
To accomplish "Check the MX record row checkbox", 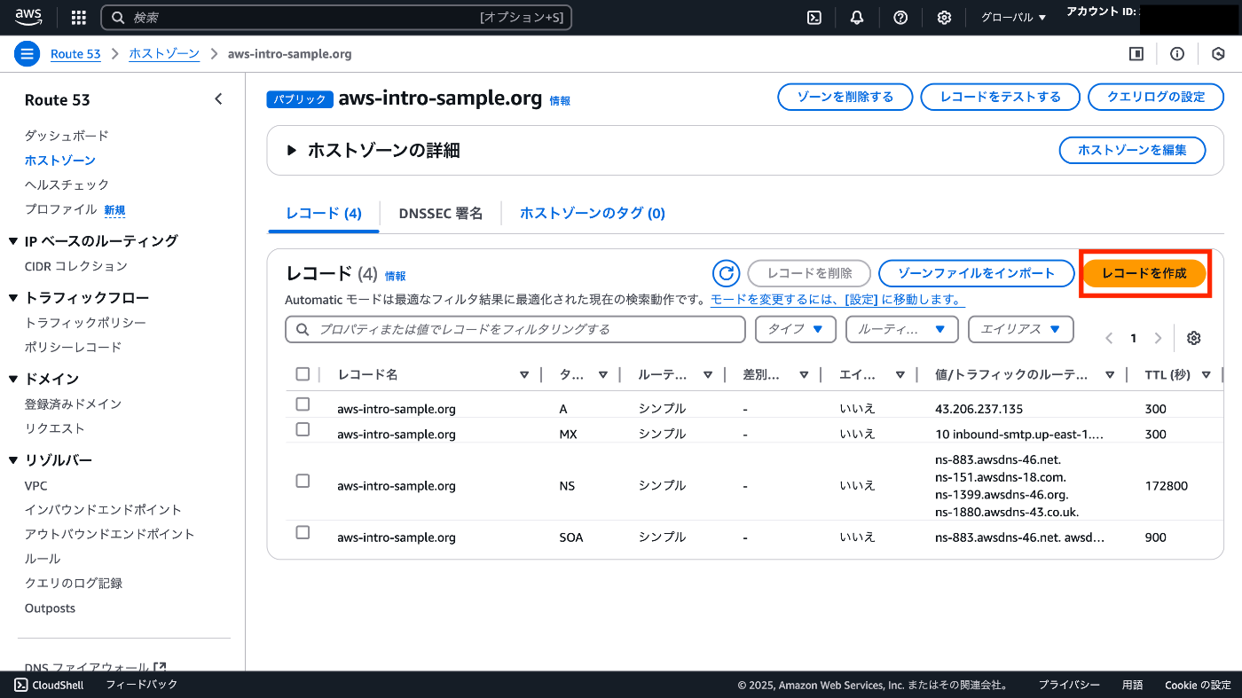I will 303,429.
